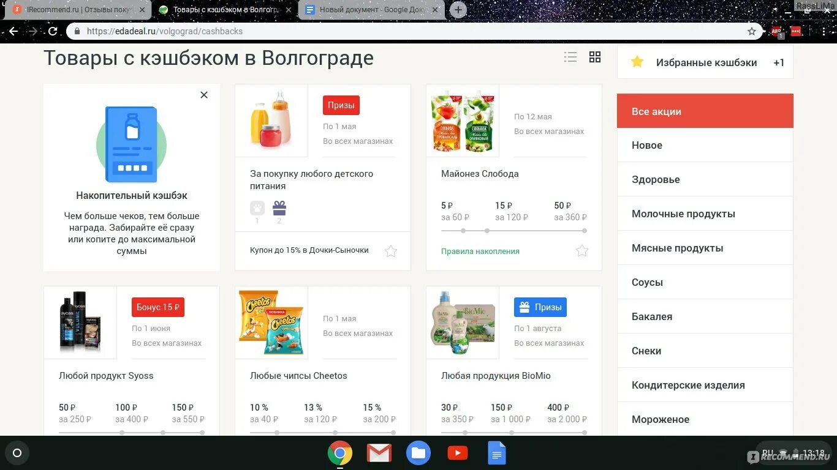This screenshot has height=470, width=837.
Task: Select Мясные продукты category
Action: (705, 248)
